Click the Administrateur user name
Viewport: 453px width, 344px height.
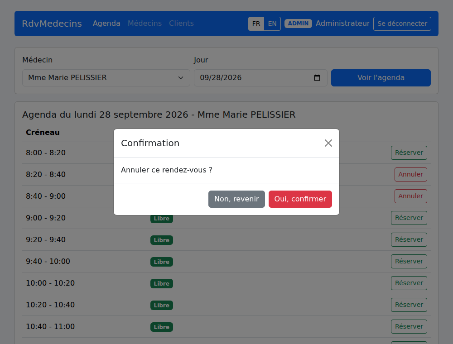[342, 24]
